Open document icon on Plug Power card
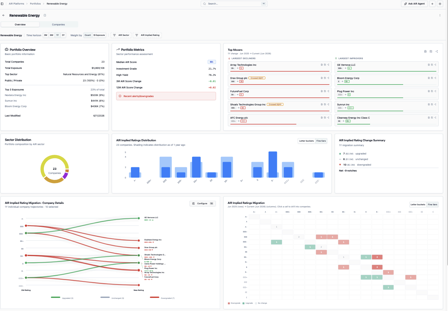This screenshot has width=448, height=311. coord(429,91)
